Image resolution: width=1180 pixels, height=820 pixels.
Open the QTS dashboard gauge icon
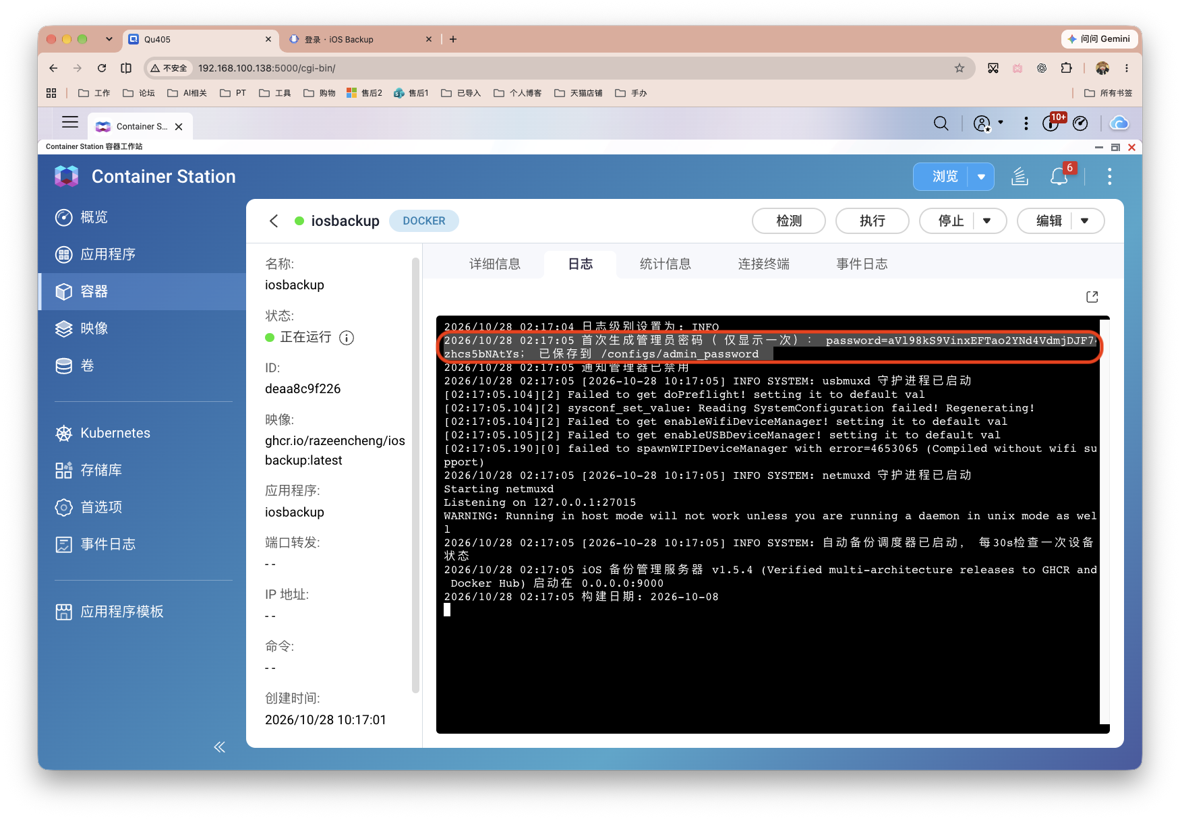pos(1080,123)
